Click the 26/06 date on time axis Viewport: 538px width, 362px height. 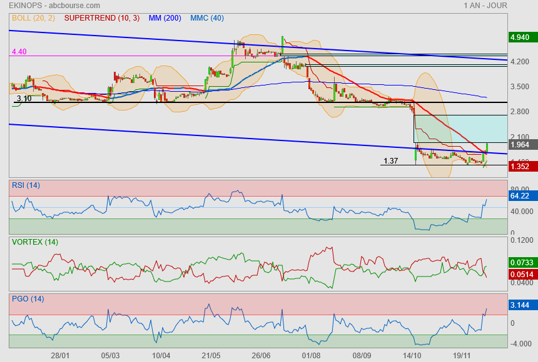(x=261, y=355)
